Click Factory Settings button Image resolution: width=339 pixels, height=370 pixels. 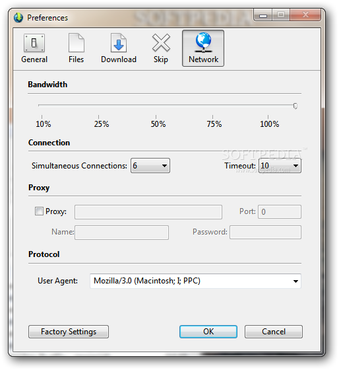coord(69,332)
